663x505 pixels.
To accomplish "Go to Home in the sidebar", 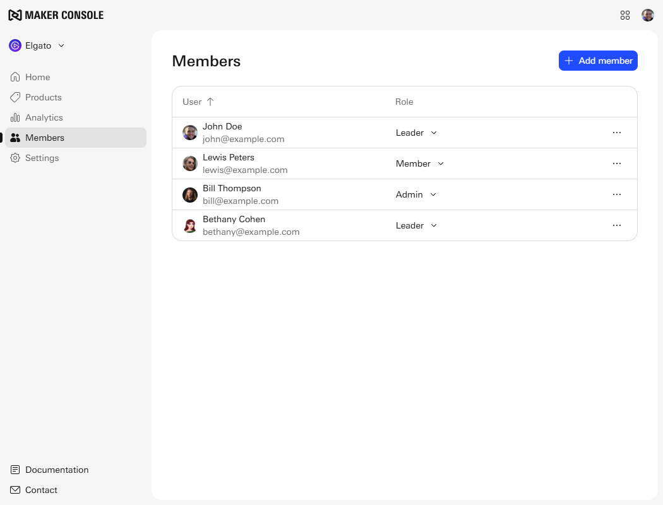I will tap(37, 77).
